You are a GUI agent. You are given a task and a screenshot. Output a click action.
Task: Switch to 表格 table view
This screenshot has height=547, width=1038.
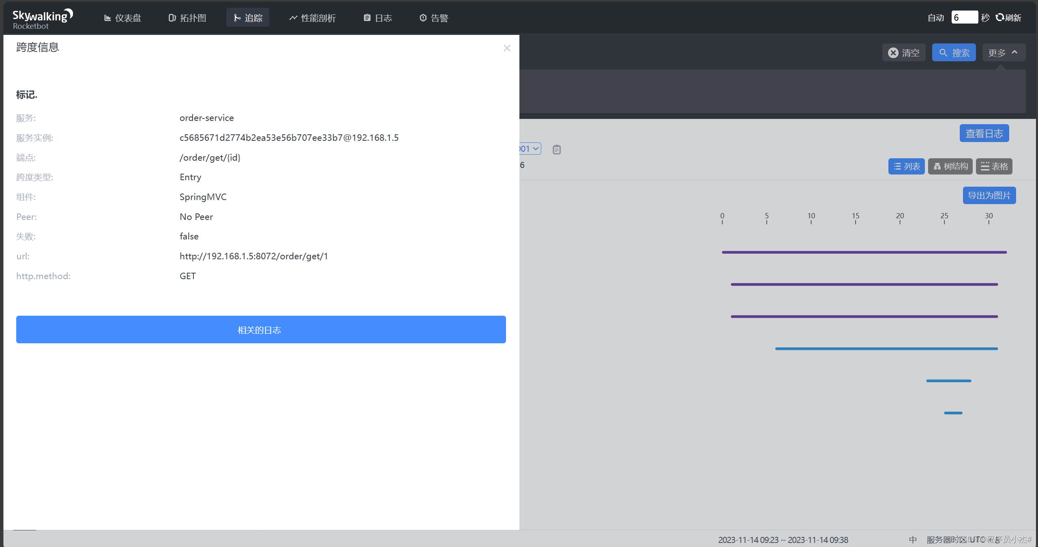[x=994, y=166]
